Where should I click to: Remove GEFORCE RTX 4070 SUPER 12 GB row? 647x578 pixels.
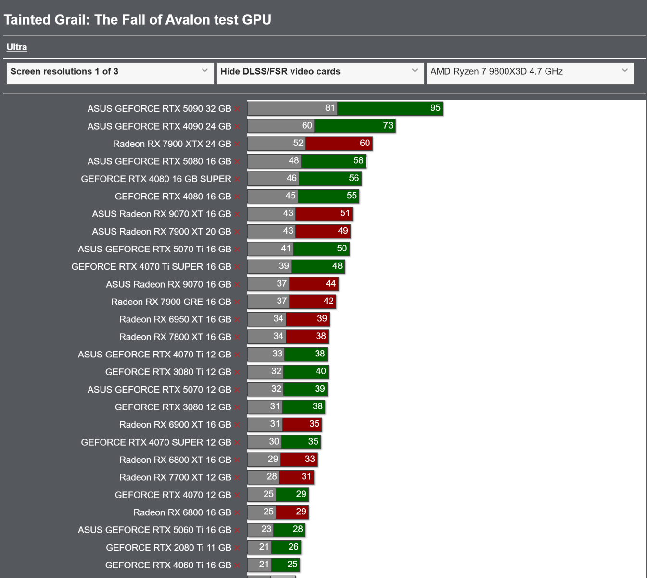click(237, 443)
